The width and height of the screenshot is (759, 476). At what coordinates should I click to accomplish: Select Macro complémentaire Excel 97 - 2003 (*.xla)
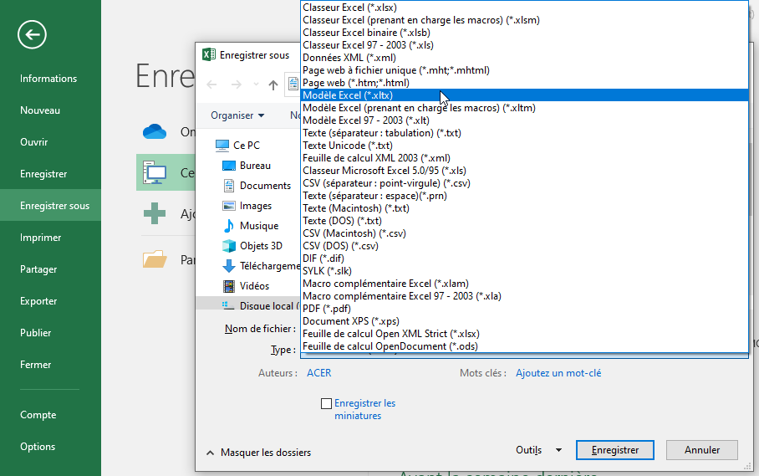(524, 296)
